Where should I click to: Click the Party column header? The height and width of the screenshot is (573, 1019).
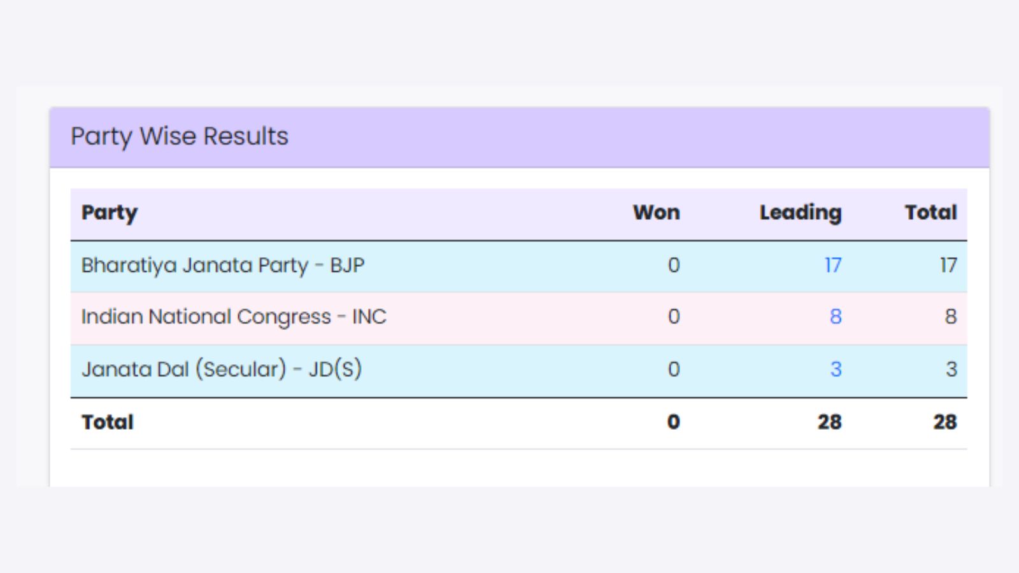point(110,213)
